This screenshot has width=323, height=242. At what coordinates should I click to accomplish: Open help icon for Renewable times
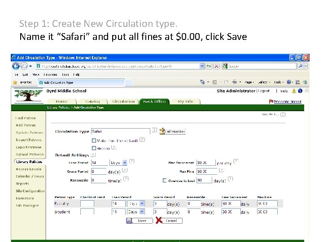[126, 179]
